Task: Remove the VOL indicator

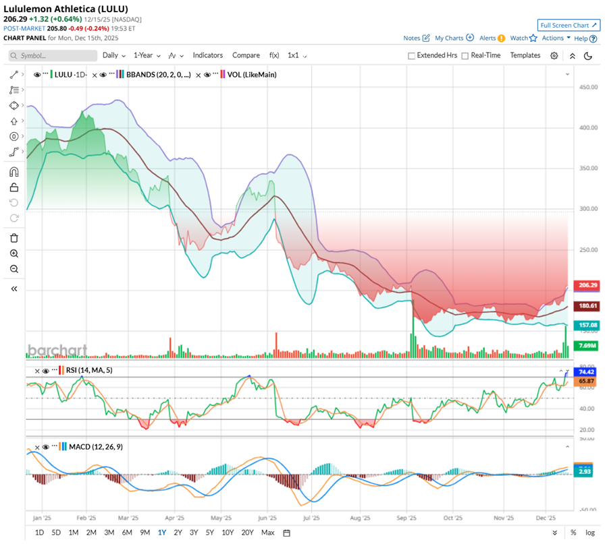Action: click(198, 75)
